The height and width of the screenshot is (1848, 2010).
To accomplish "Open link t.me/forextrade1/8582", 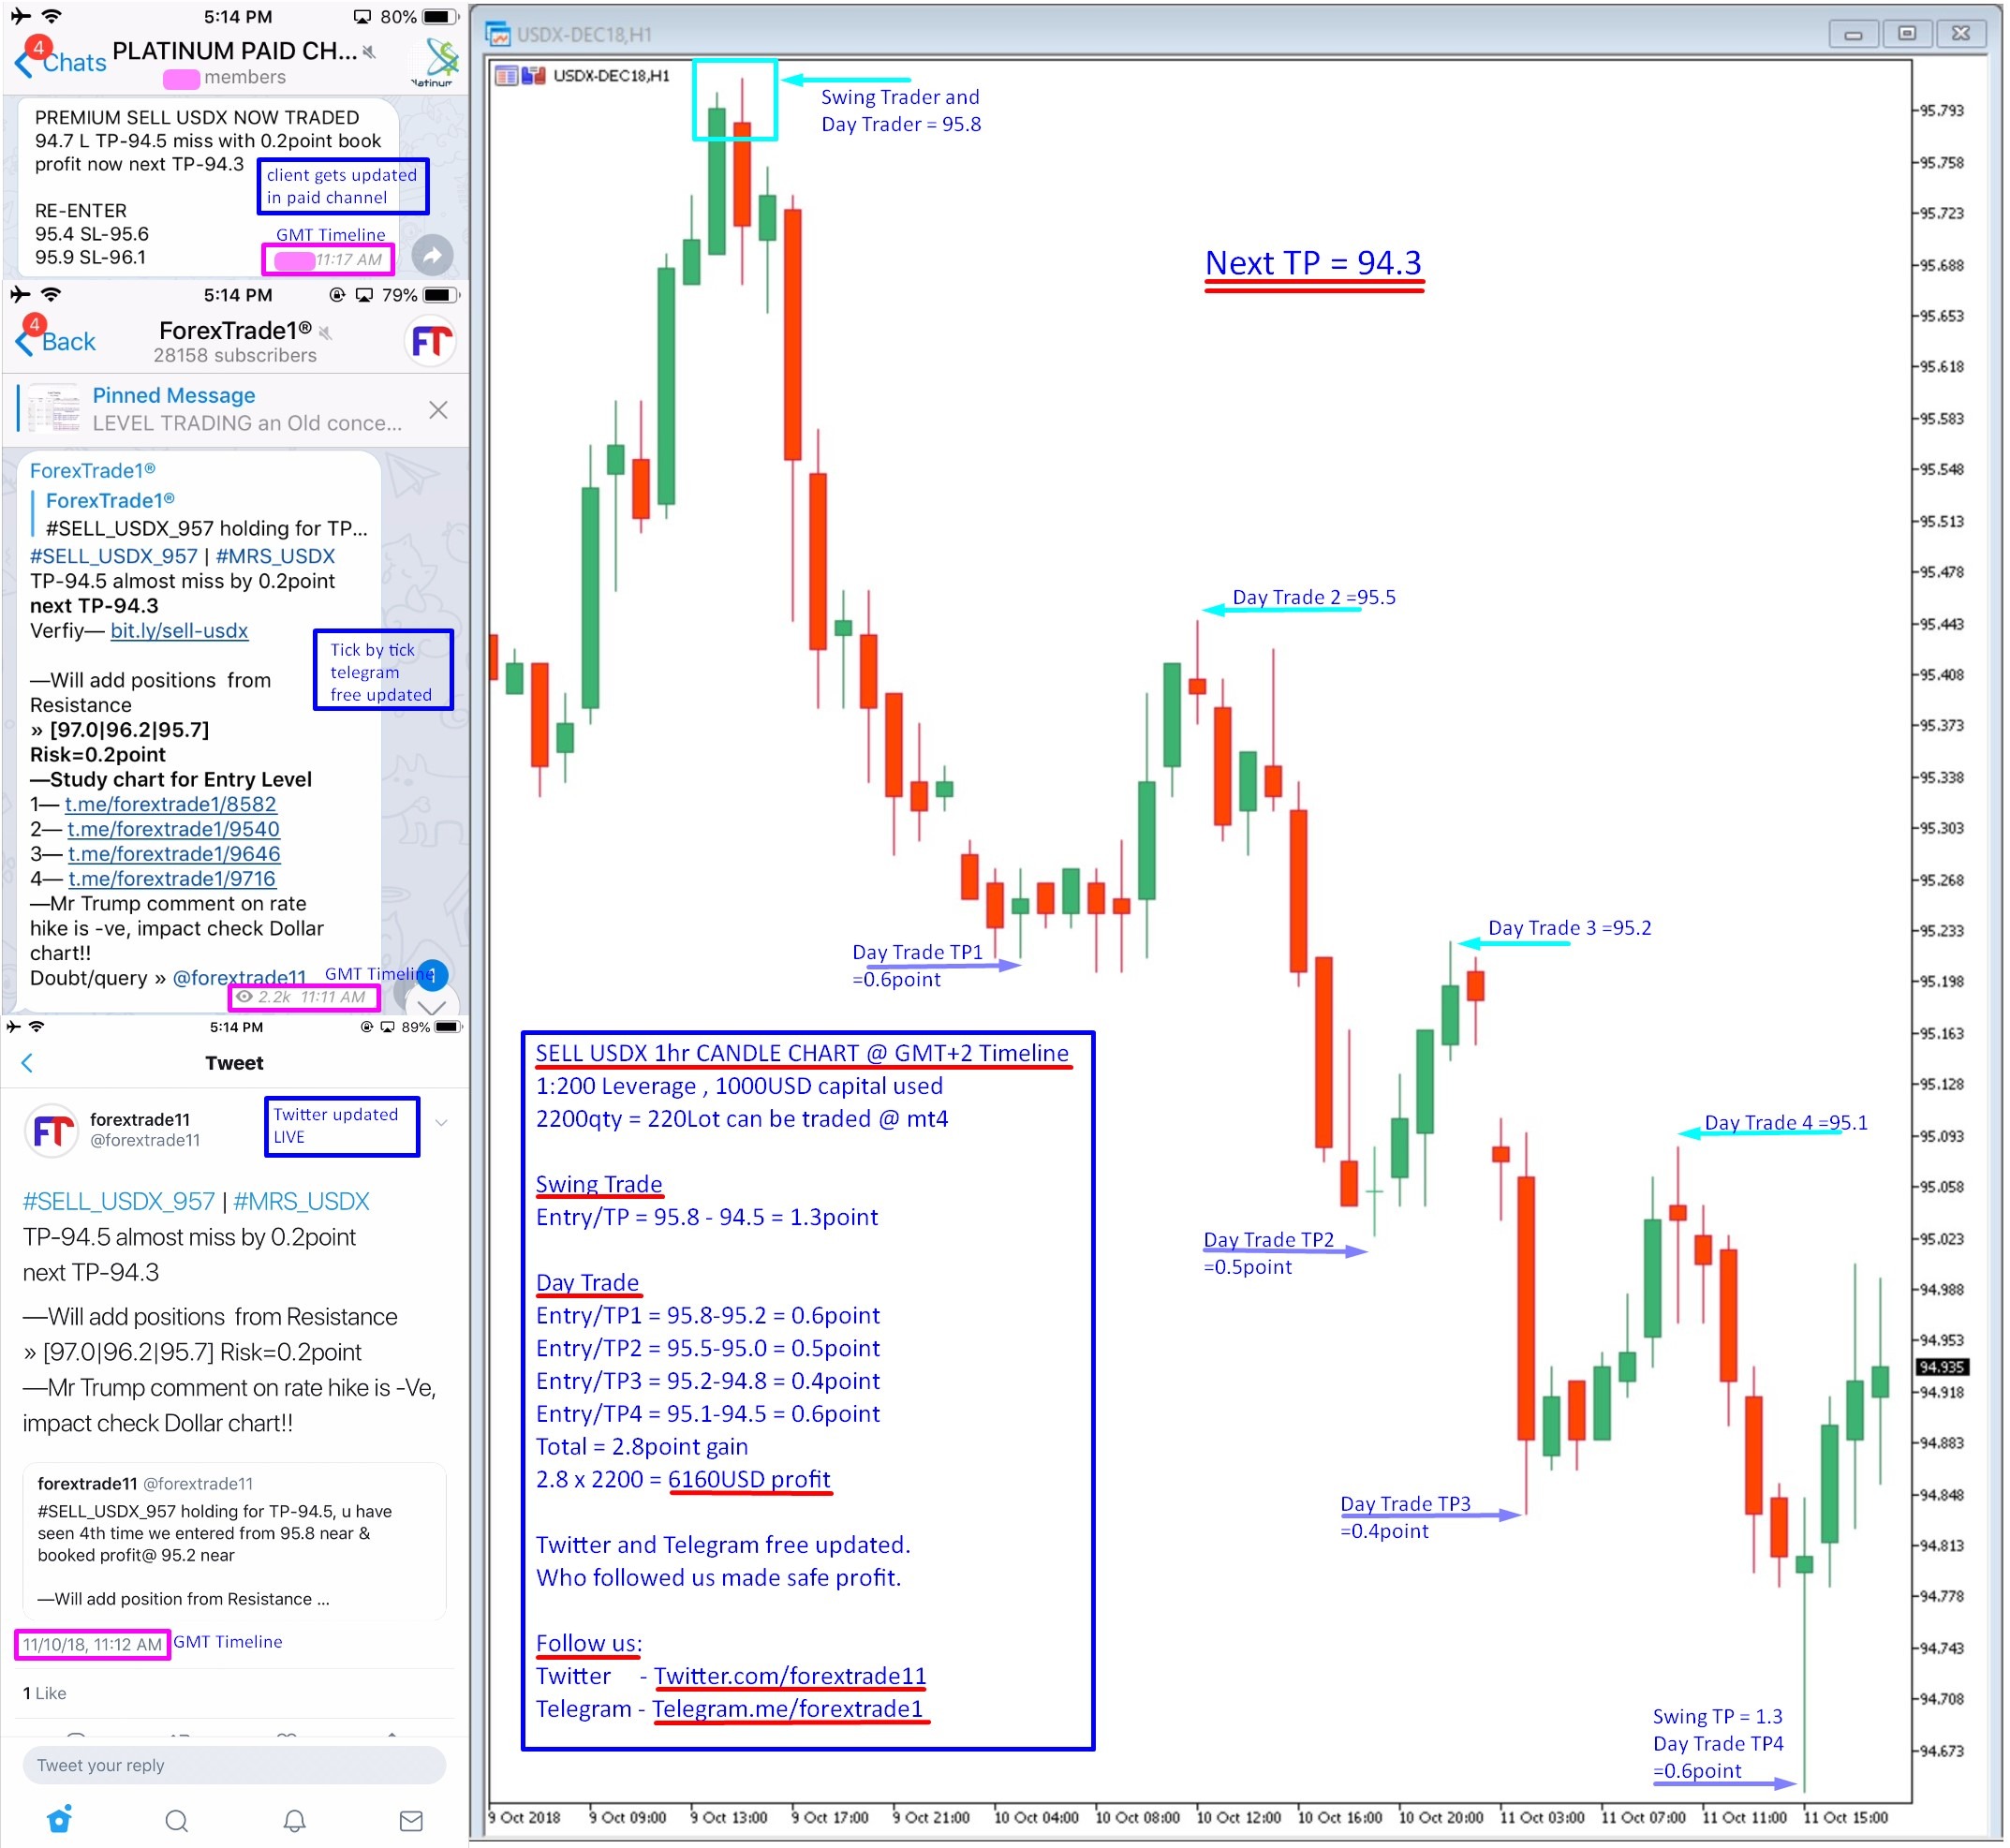I will coord(170,804).
